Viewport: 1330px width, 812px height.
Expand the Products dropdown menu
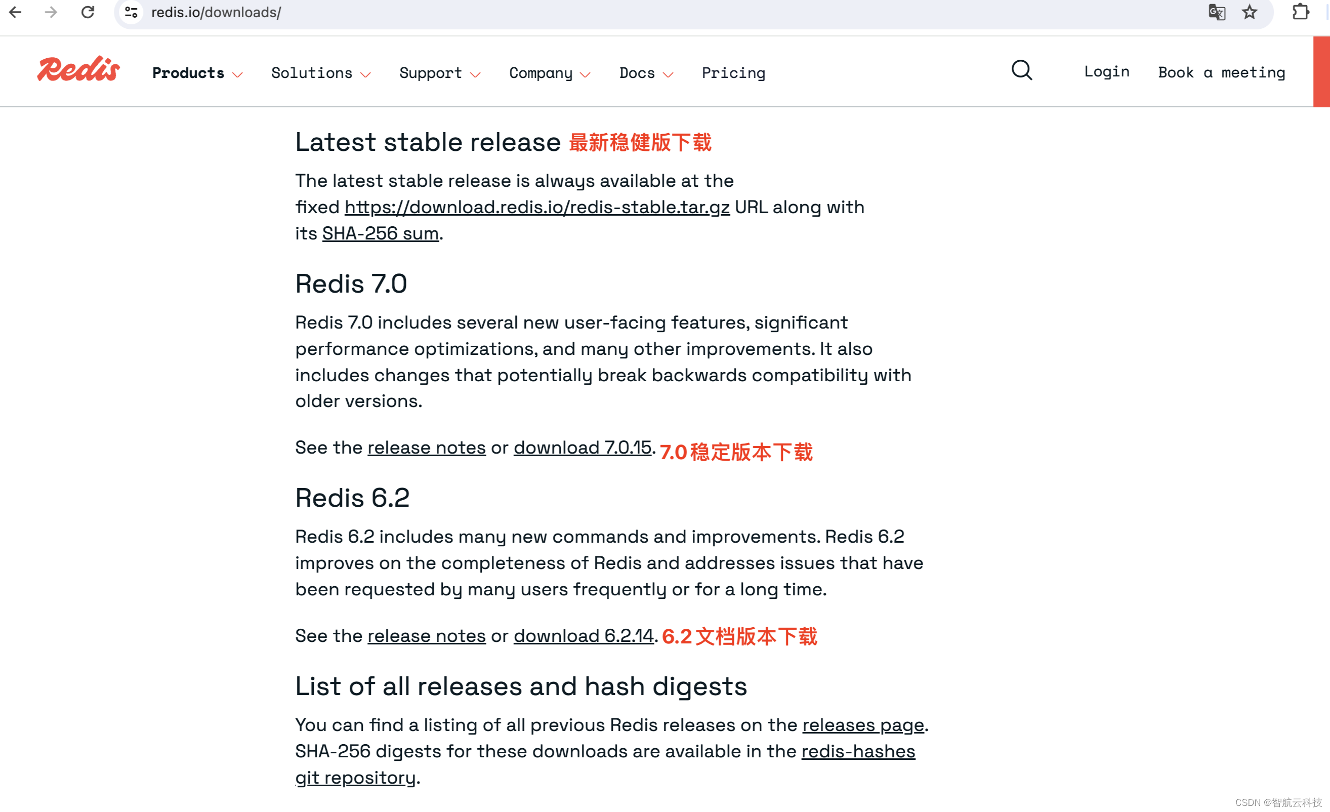(x=197, y=73)
